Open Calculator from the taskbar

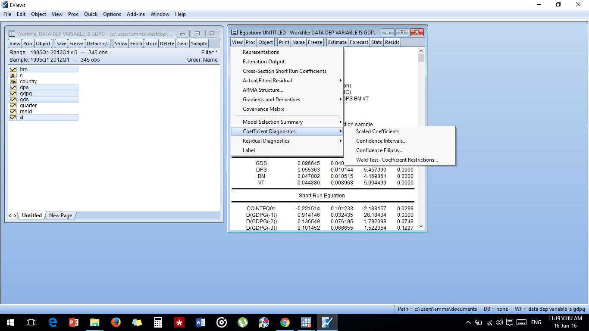pos(158,322)
